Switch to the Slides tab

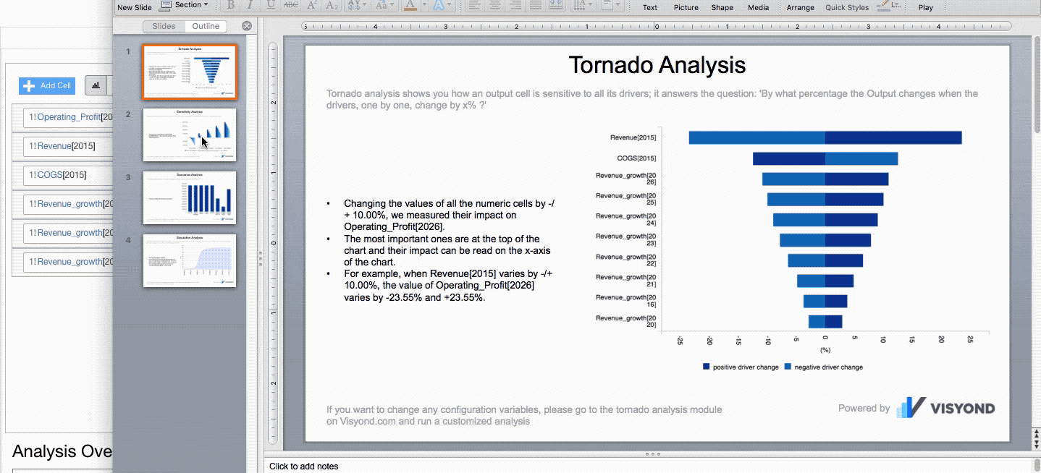164,26
